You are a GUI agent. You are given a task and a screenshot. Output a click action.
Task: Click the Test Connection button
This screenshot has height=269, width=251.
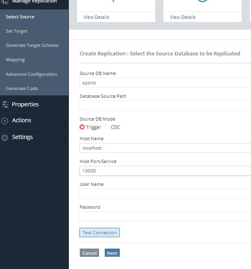coord(99,232)
